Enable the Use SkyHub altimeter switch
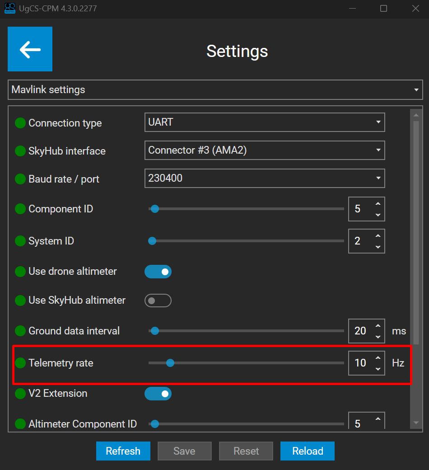 click(x=158, y=301)
